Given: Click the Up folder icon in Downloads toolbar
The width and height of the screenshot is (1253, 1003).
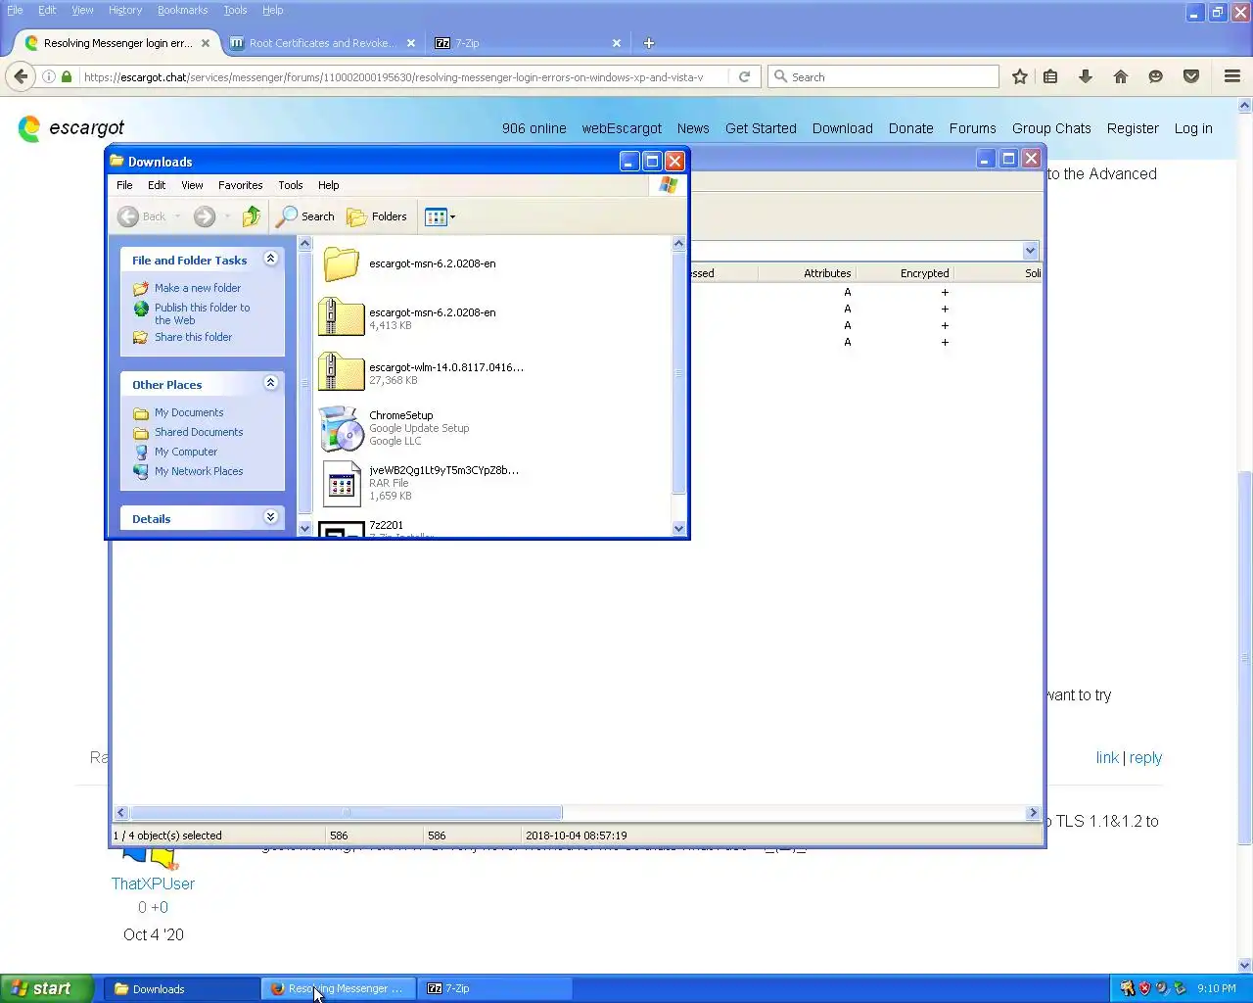Looking at the screenshot, I should coord(252,216).
